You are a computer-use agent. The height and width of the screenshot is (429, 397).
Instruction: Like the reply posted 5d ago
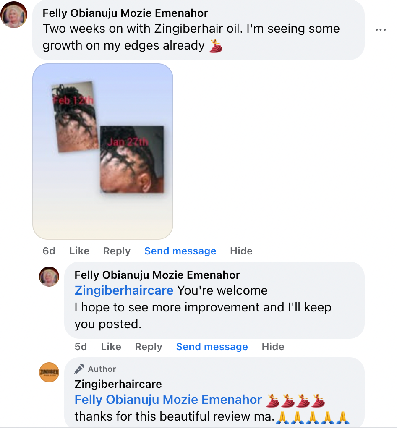coord(111,347)
